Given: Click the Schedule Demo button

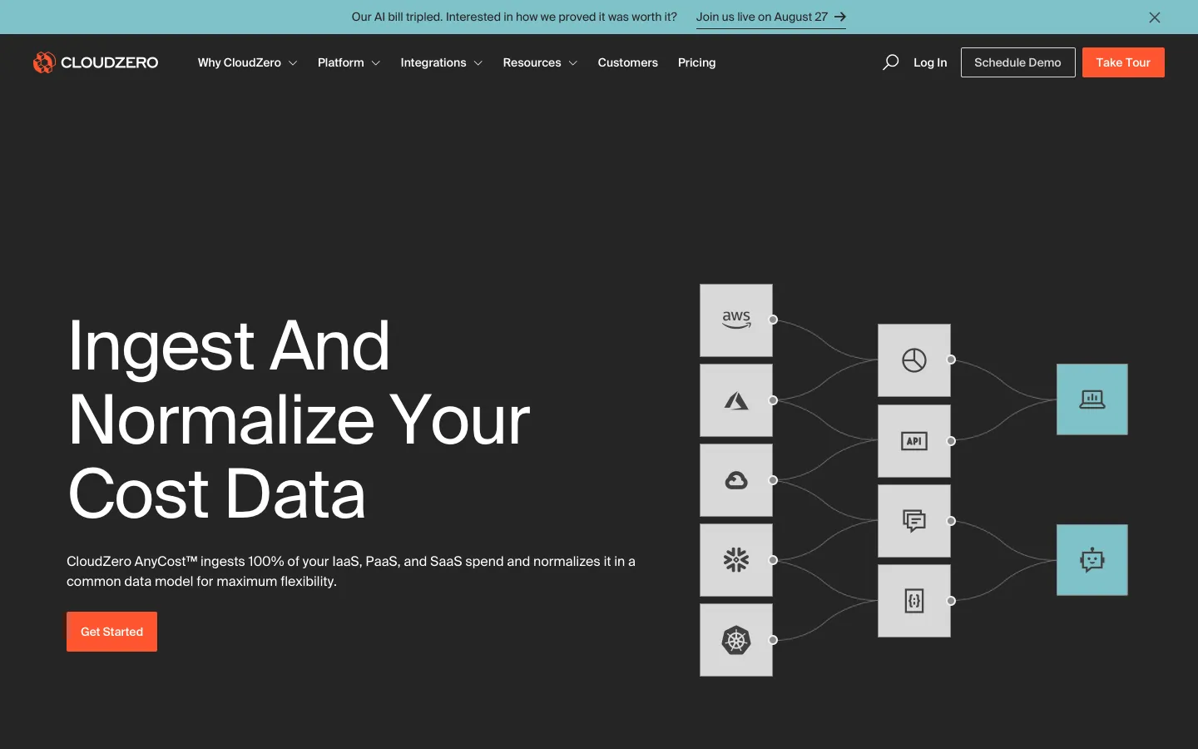Looking at the screenshot, I should (1017, 62).
